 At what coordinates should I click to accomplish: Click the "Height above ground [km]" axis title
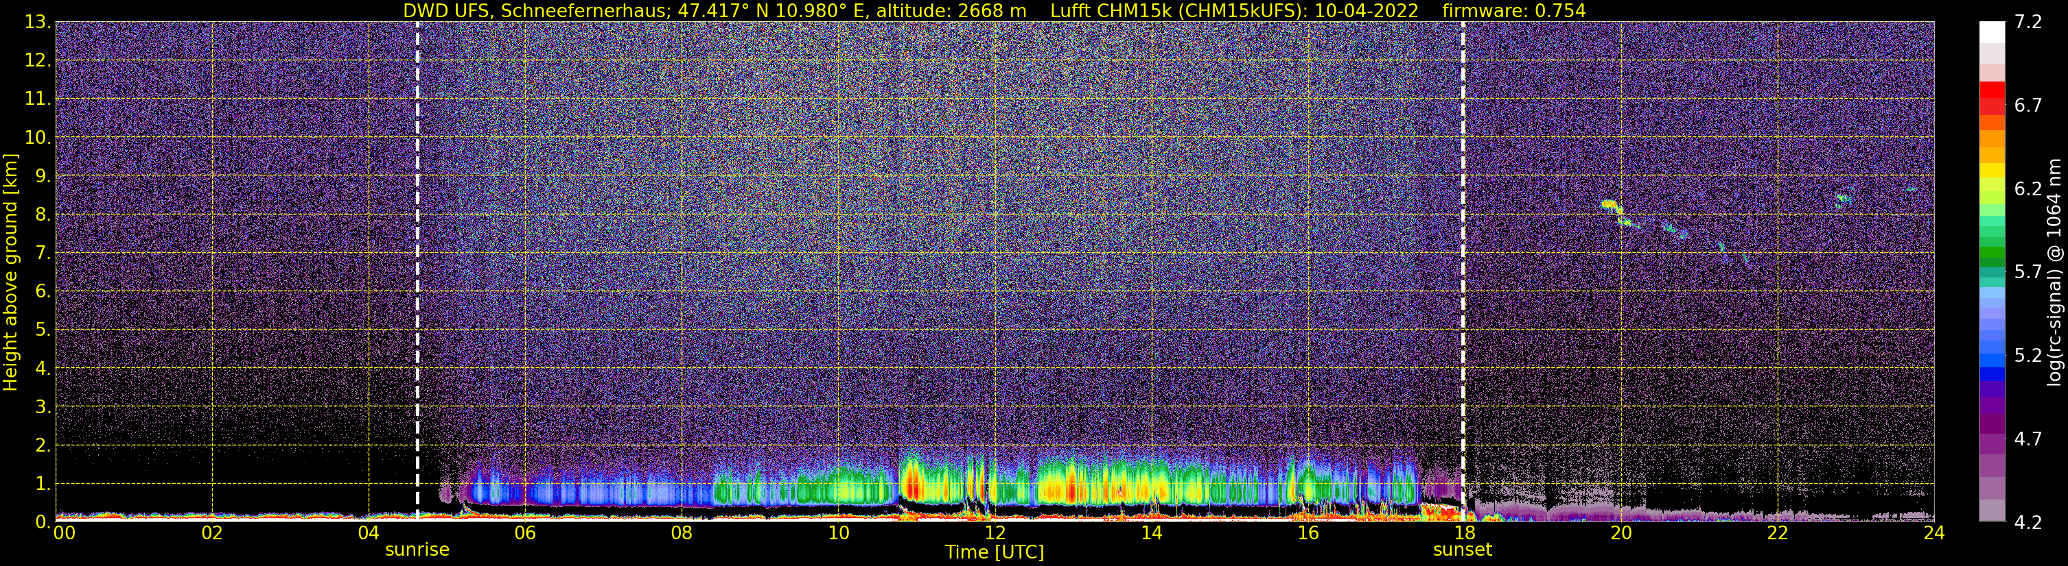[x=10, y=272]
